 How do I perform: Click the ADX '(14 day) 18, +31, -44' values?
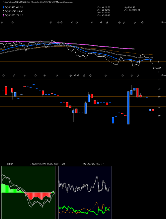[93, 164]
